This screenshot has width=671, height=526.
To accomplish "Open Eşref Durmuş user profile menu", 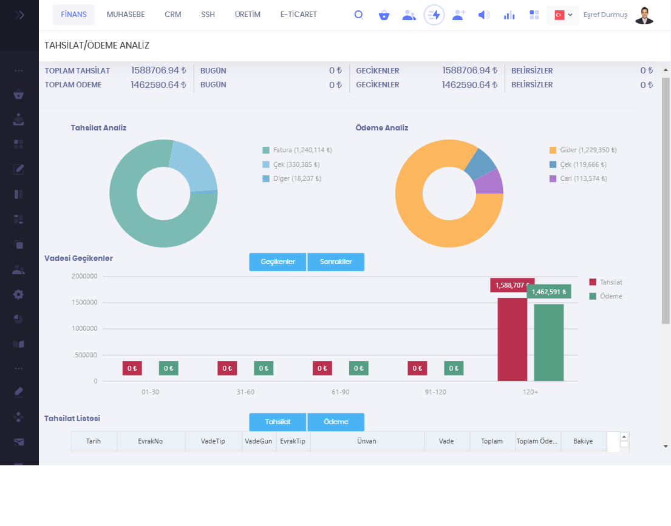I will pyautogui.click(x=618, y=15).
